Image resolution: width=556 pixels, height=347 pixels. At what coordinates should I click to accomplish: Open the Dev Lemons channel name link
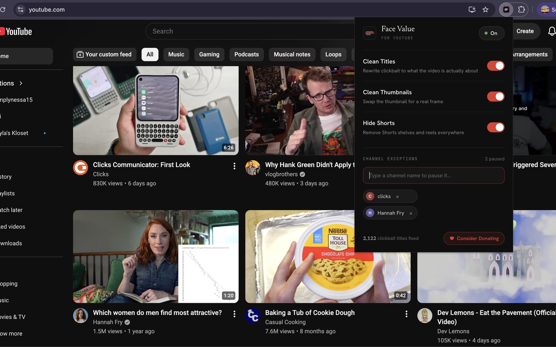click(453, 331)
